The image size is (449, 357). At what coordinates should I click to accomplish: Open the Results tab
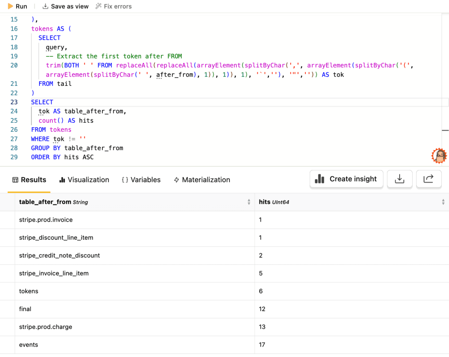(x=29, y=180)
